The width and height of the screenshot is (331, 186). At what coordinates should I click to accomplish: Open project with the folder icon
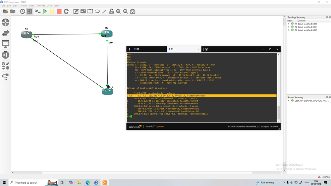click(x=13, y=11)
